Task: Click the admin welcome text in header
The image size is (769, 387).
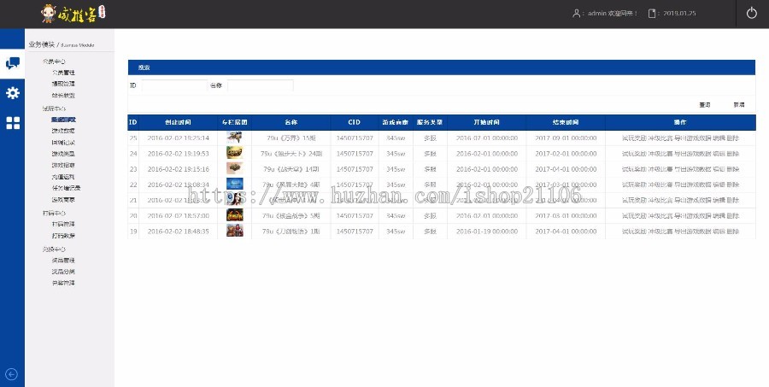Action: pyautogui.click(x=613, y=14)
